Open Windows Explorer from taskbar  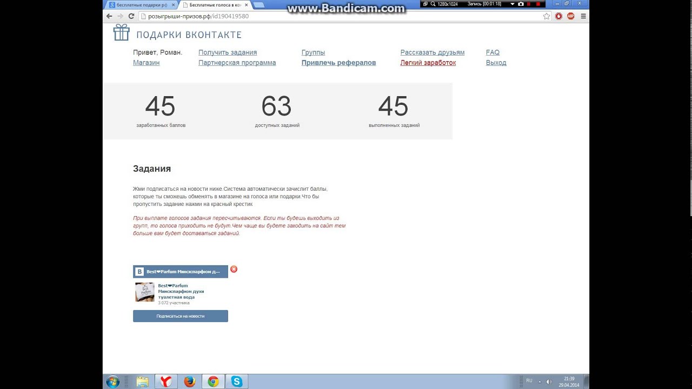[x=142, y=382]
